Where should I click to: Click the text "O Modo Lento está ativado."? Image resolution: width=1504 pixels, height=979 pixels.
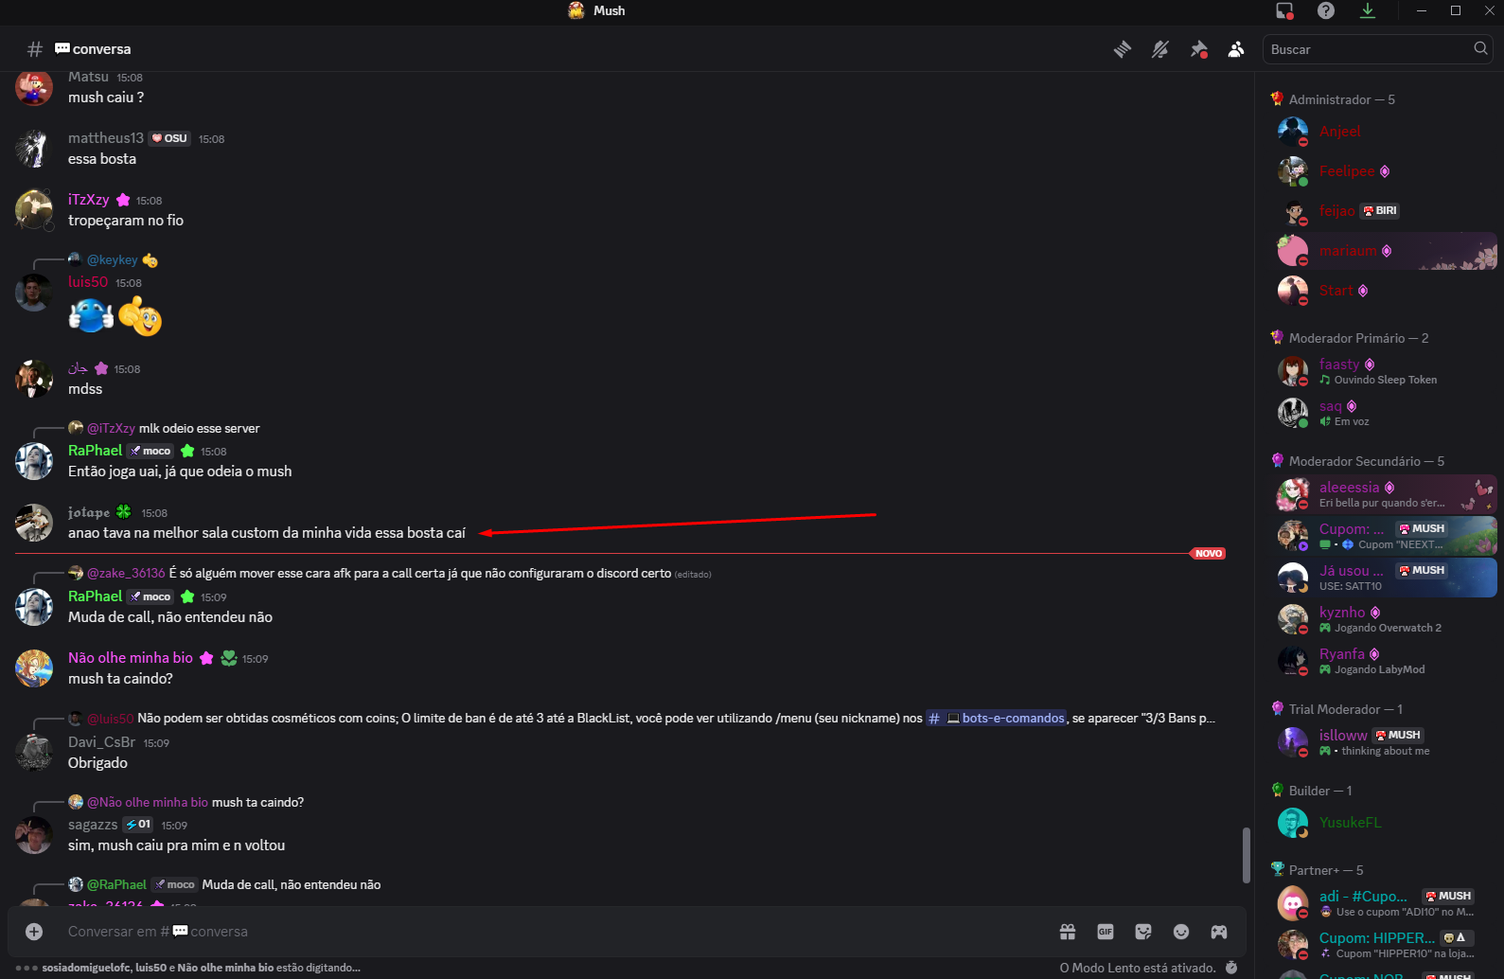[1138, 968]
